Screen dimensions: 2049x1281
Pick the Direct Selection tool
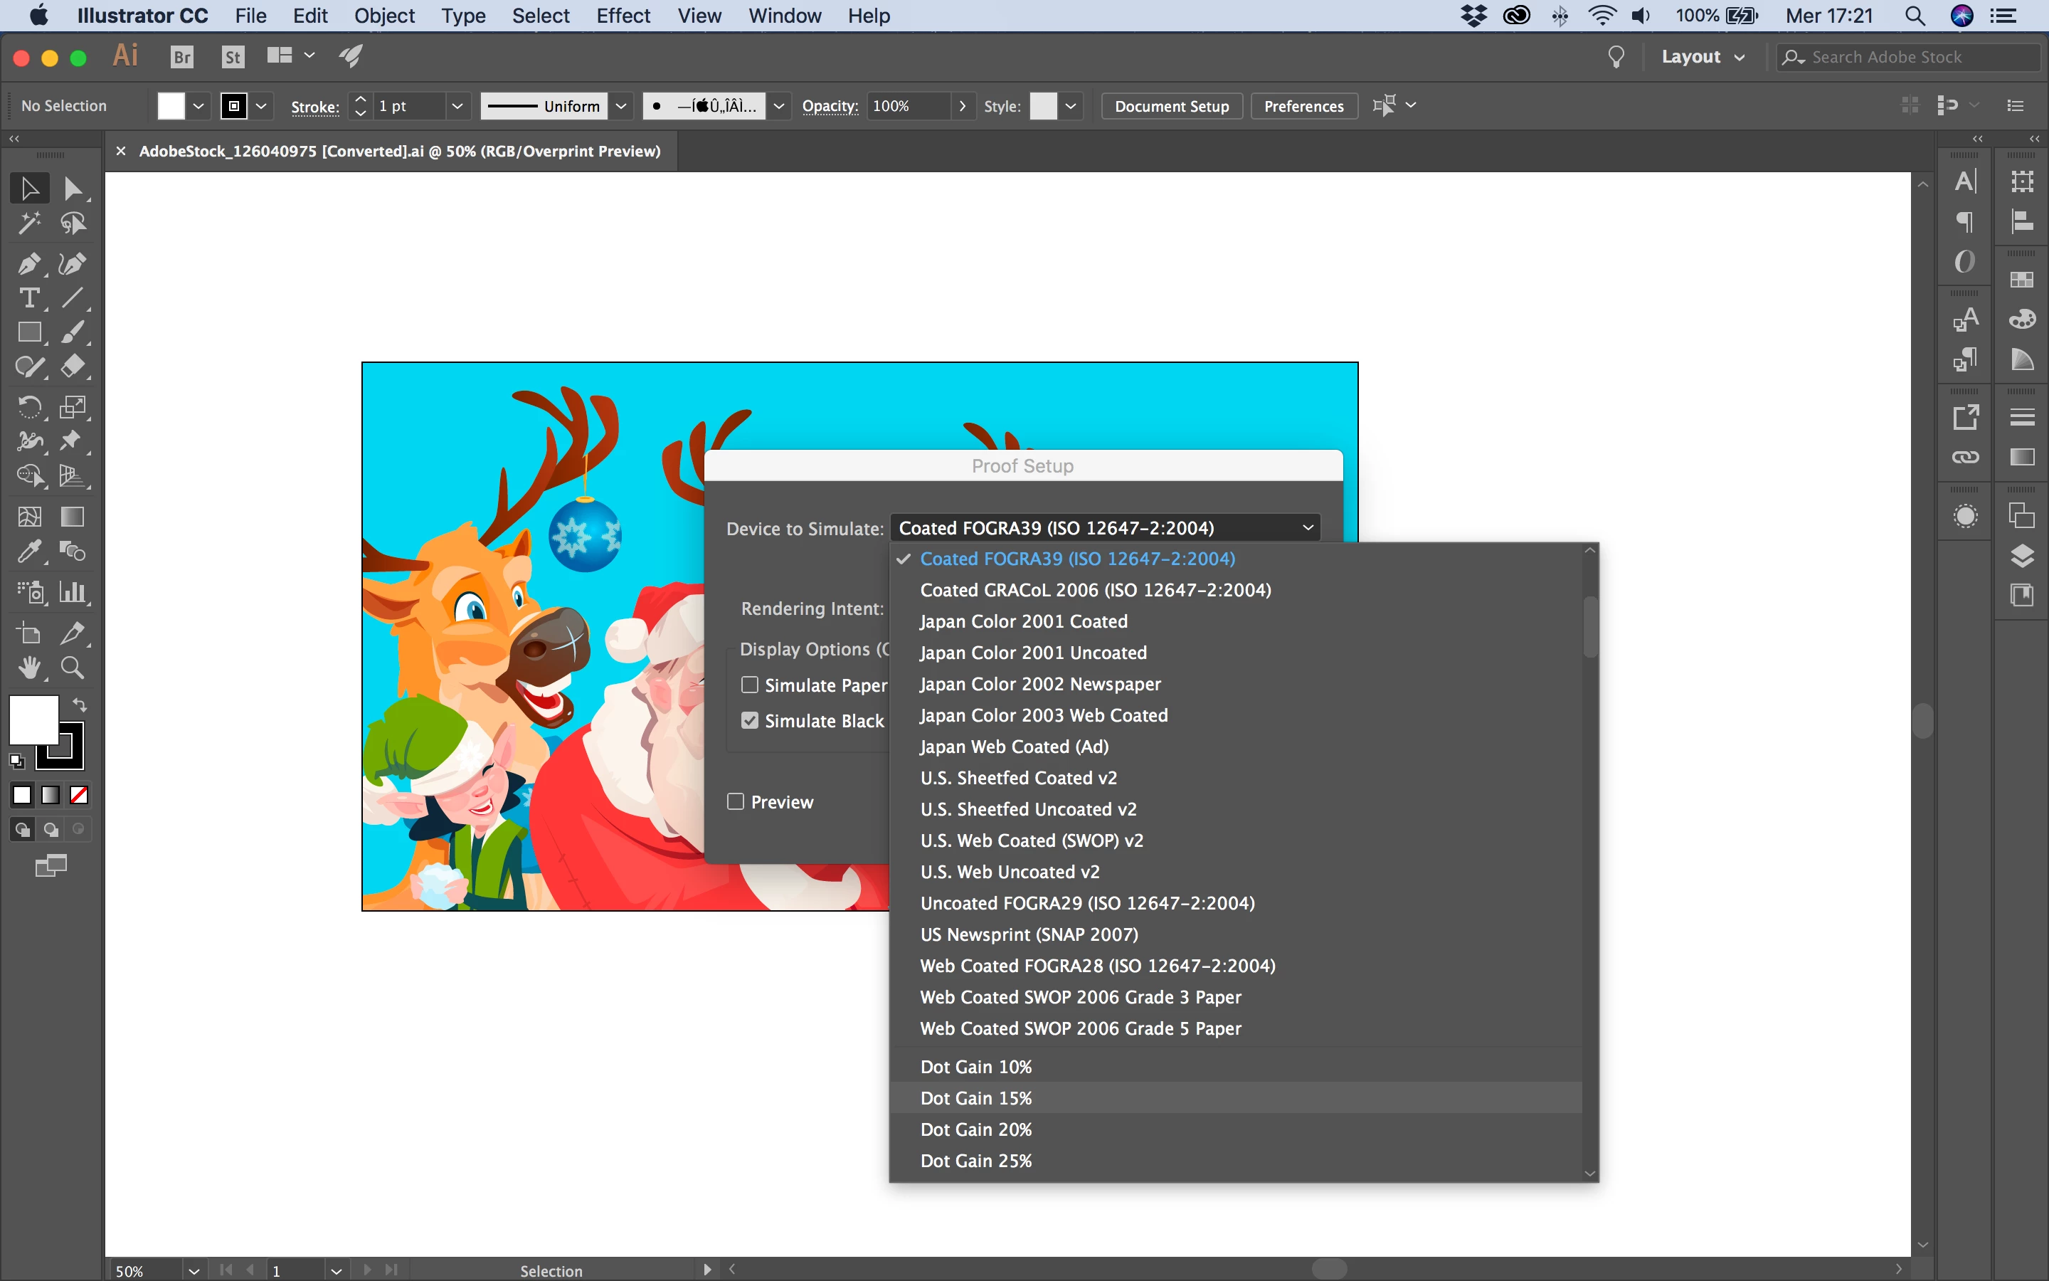coord(73,188)
